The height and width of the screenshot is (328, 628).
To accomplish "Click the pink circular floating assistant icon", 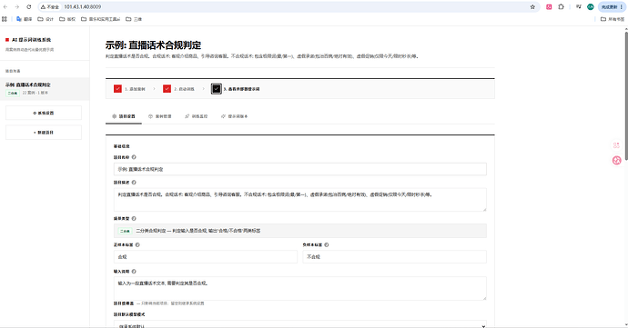I will coord(617,161).
